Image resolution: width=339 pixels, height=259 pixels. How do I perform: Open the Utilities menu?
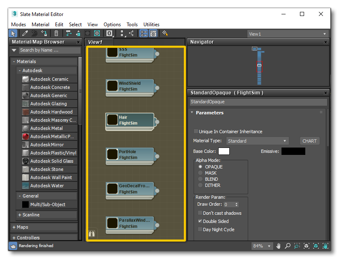click(x=151, y=25)
